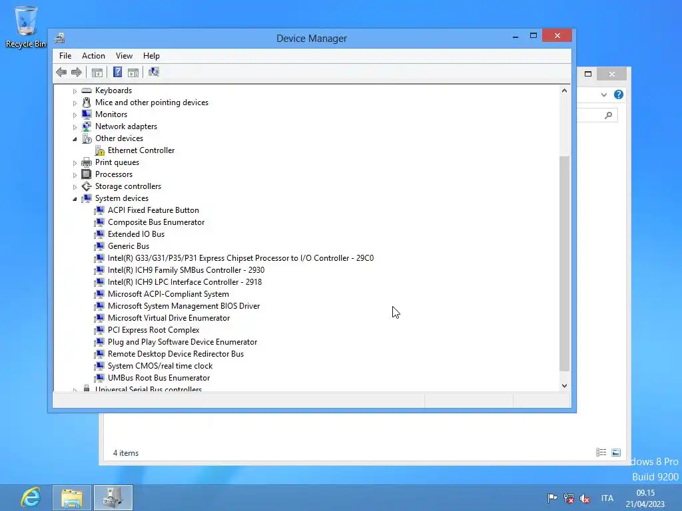Image resolution: width=682 pixels, height=511 pixels.
Task: Expand the Processors node
Action: [x=75, y=175]
